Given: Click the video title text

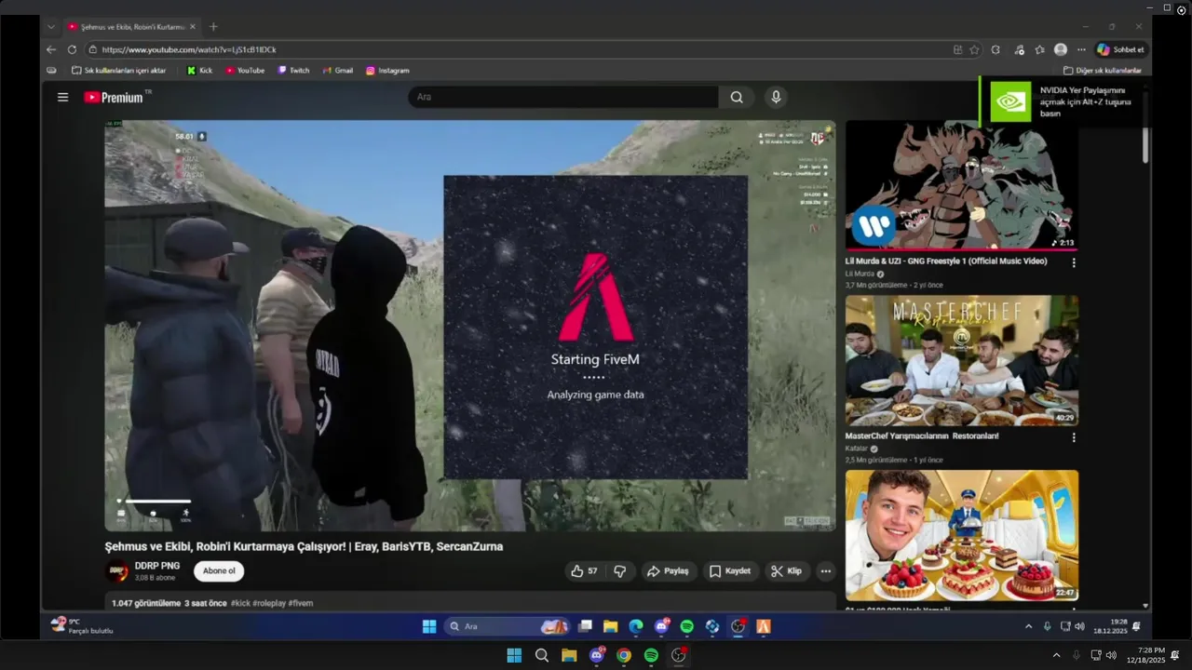Looking at the screenshot, I should click(x=304, y=546).
